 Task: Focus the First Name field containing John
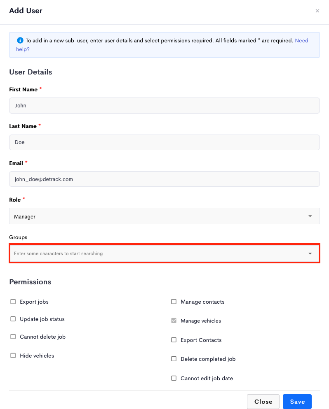click(164, 106)
